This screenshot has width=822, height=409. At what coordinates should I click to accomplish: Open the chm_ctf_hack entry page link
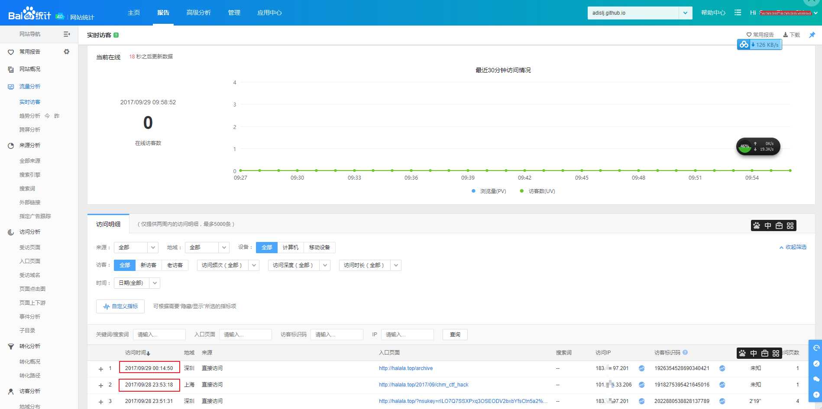(424, 385)
